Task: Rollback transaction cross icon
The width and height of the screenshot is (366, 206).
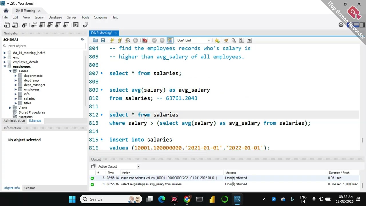Action: 162,40
